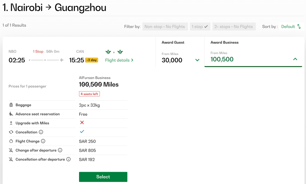
Task: Click the first Saudia airline logo
Action: click(x=108, y=52)
